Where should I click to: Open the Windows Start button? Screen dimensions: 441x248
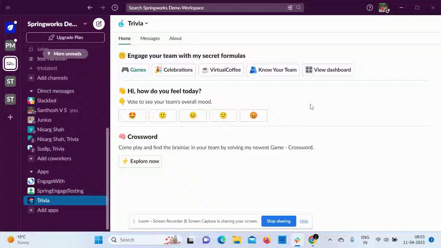[99, 240]
